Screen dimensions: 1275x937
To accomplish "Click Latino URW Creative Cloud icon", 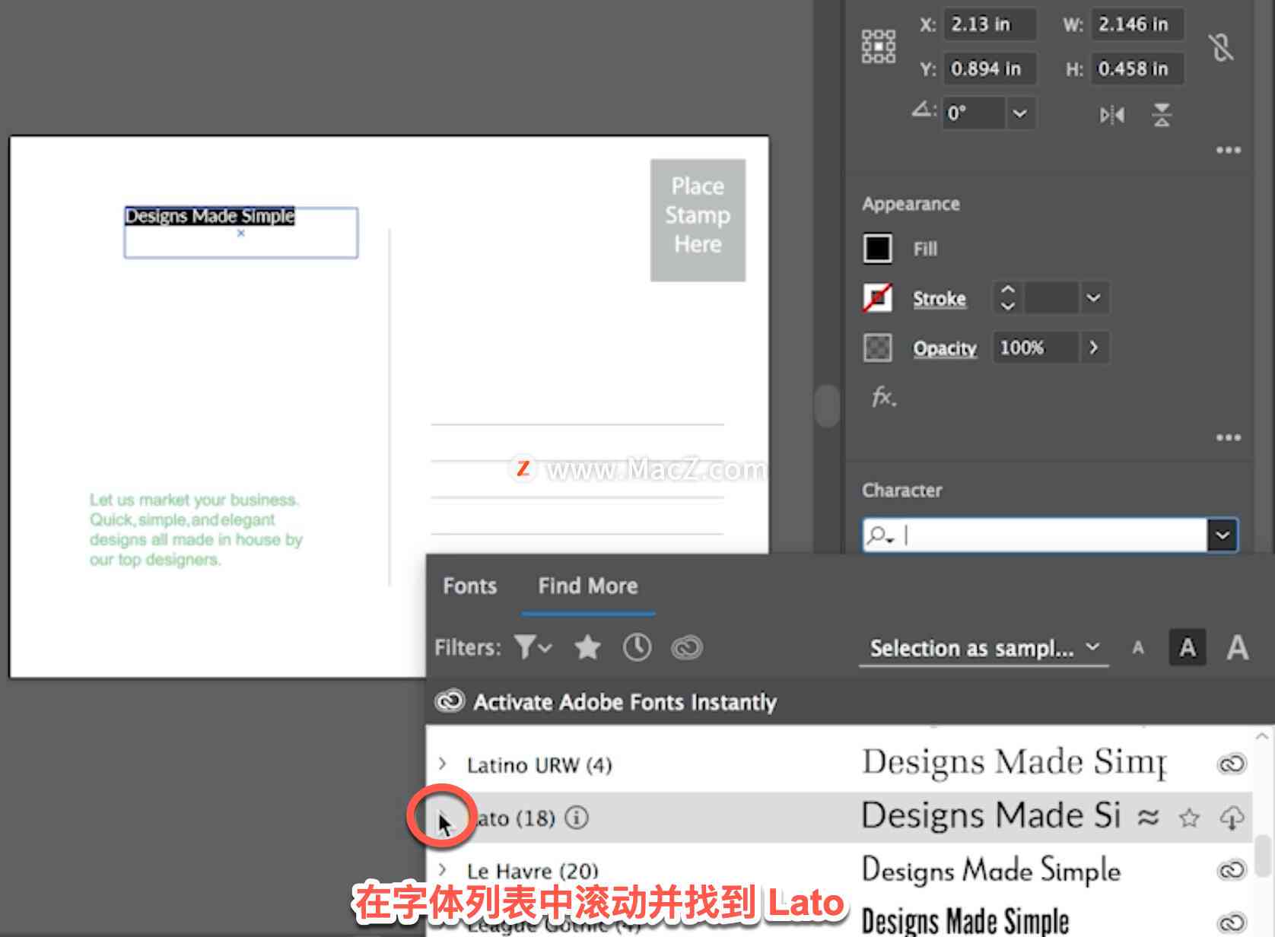I will (x=1232, y=764).
